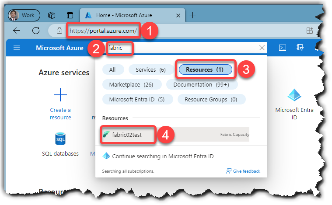Open the Microsoft Entra ID service icon
The image size is (332, 205).
[294, 95]
